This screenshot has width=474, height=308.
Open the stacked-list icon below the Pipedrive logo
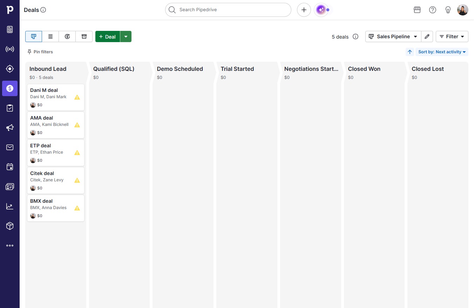click(10, 29)
